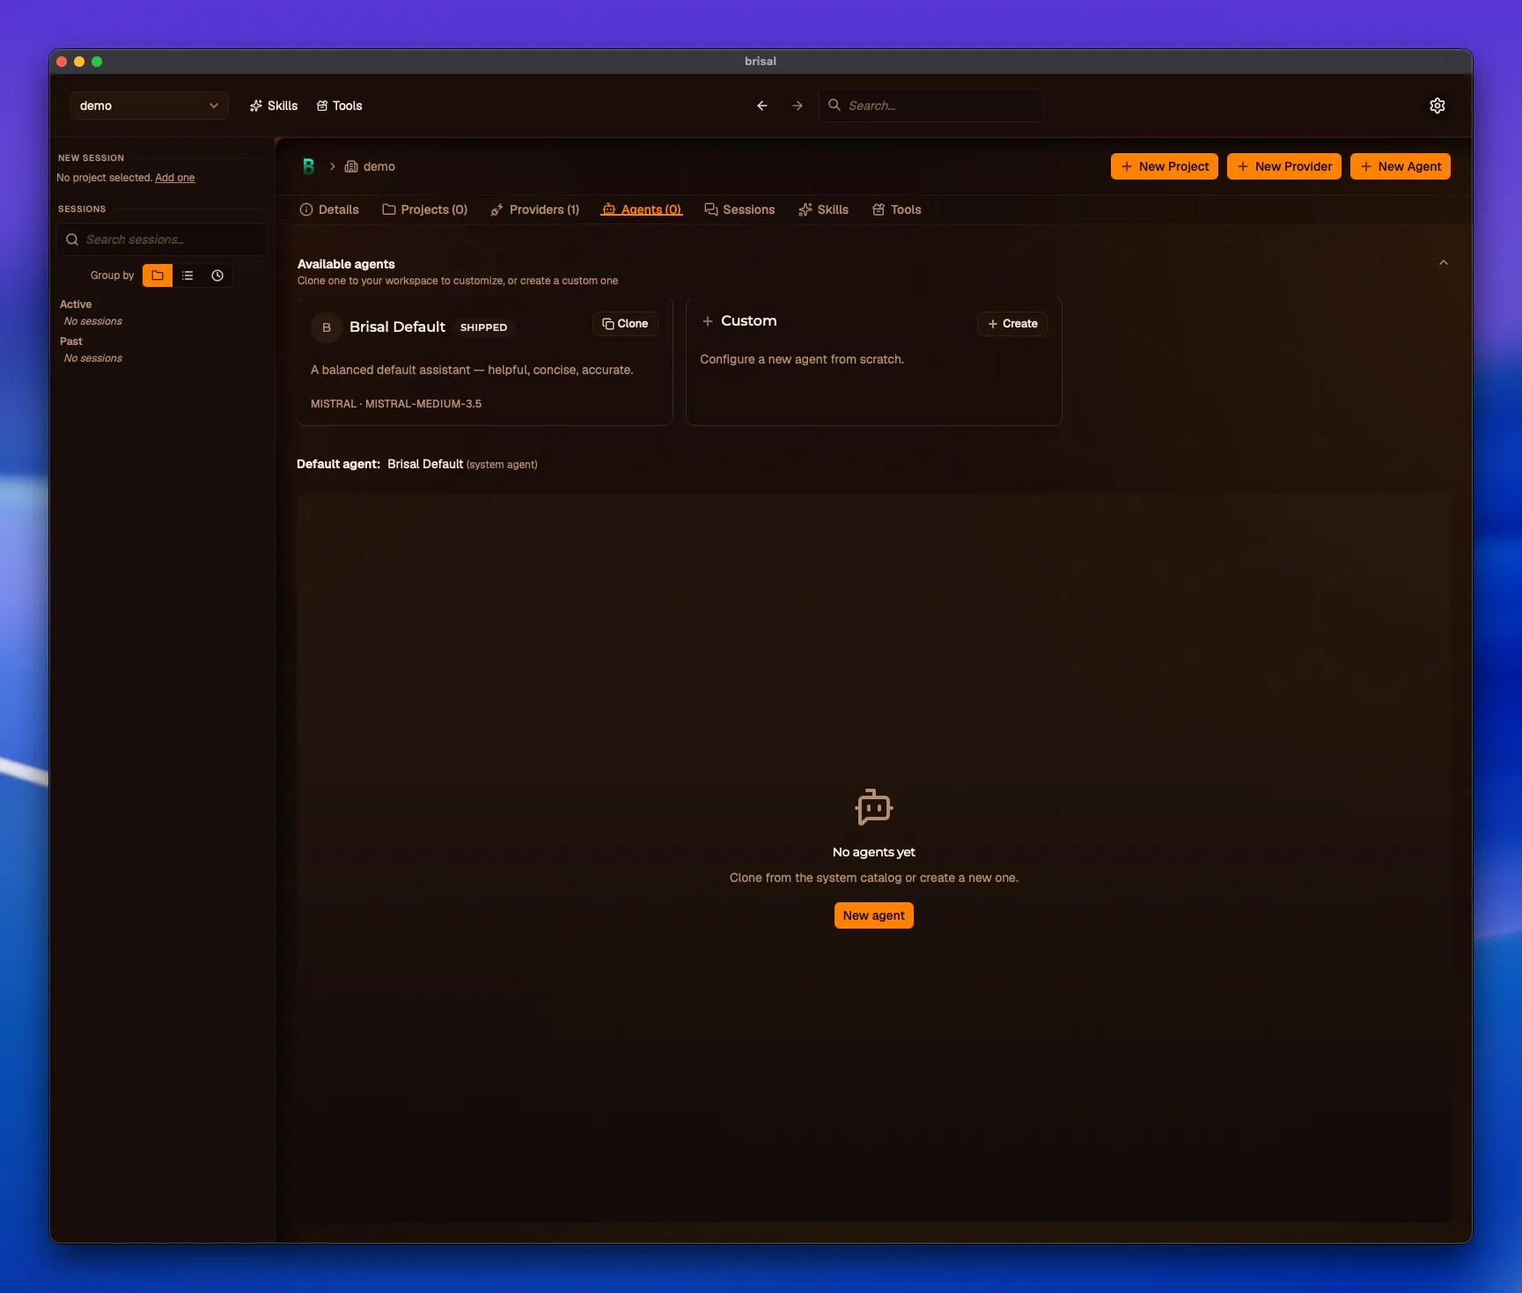Click the New Provider button
The width and height of the screenshot is (1522, 1293).
point(1284,166)
